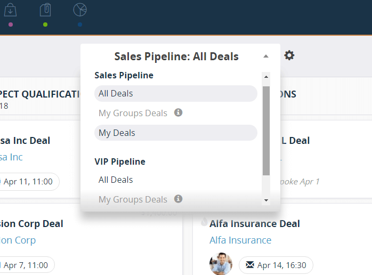Click info icon beside VIP My Groups Deals
The width and height of the screenshot is (372, 275).
pyautogui.click(x=179, y=199)
